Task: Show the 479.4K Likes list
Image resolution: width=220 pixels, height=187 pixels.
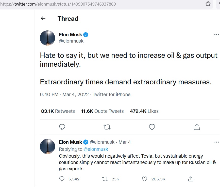Action: [x=144, y=111]
